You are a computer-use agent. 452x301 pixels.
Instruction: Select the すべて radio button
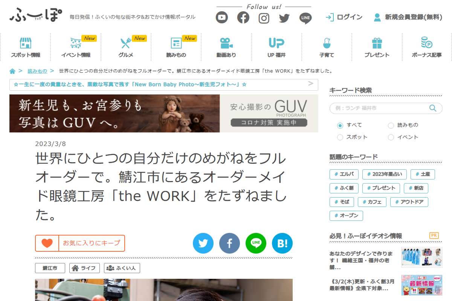[x=340, y=125]
